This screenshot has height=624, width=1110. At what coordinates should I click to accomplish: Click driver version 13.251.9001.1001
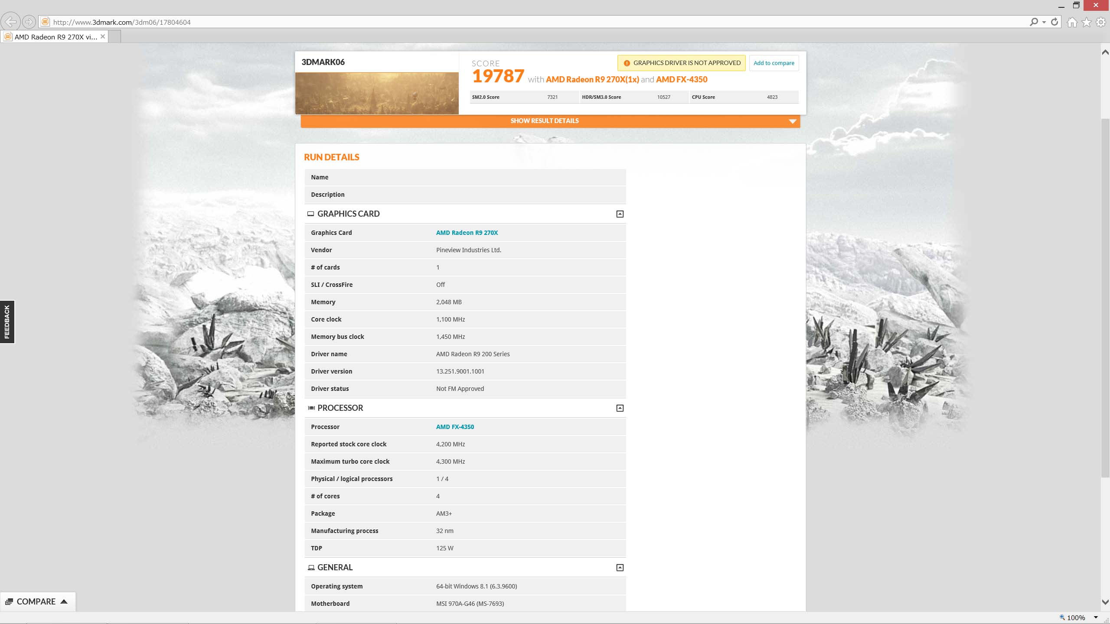point(460,371)
